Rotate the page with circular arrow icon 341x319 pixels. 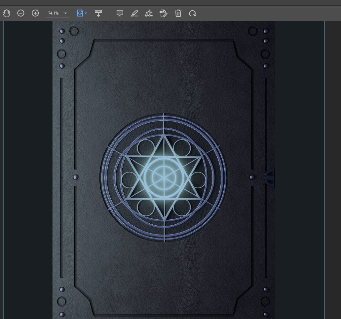point(193,13)
